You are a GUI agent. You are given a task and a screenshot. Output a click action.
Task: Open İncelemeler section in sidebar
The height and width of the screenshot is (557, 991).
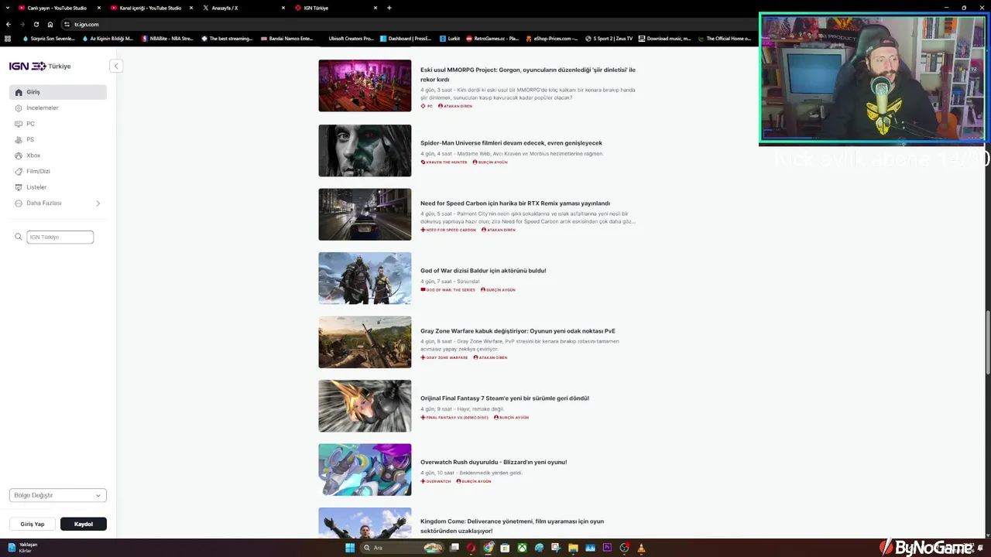coord(58,108)
